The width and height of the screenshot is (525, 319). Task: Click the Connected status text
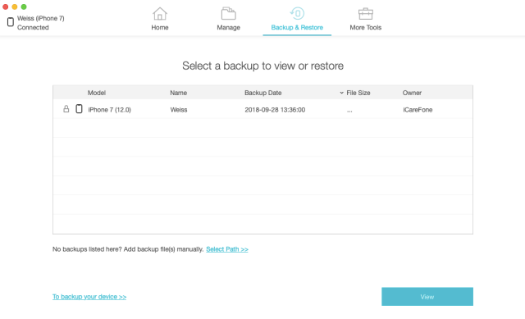(x=33, y=27)
